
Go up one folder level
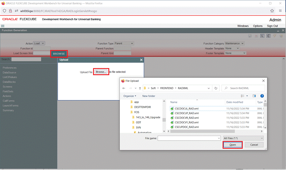140,88
